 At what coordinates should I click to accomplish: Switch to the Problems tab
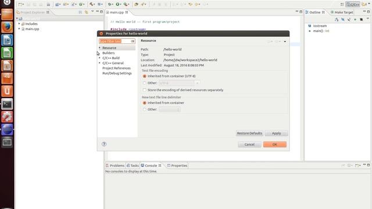(x=115, y=165)
